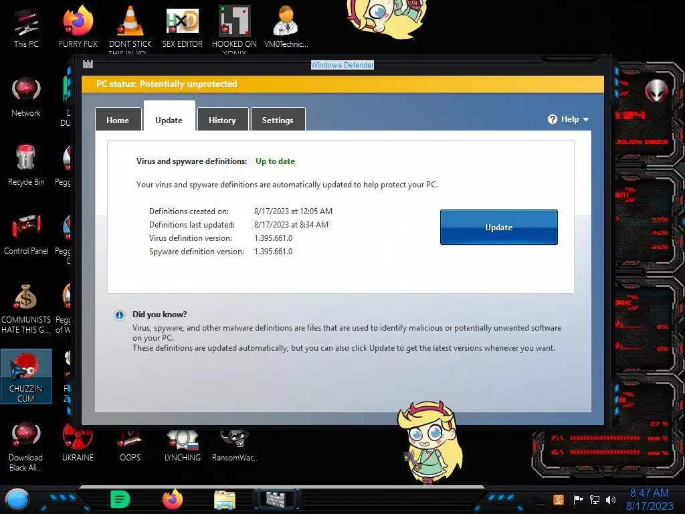Click taskbar clock showing 8:47 AM
This screenshot has height=514, width=685.
649,493
